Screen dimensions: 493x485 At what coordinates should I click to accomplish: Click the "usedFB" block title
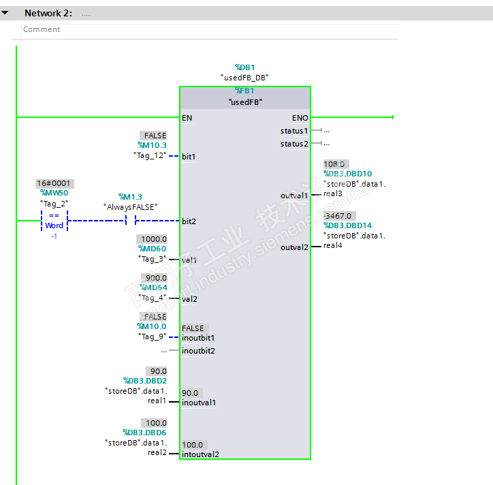[245, 102]
